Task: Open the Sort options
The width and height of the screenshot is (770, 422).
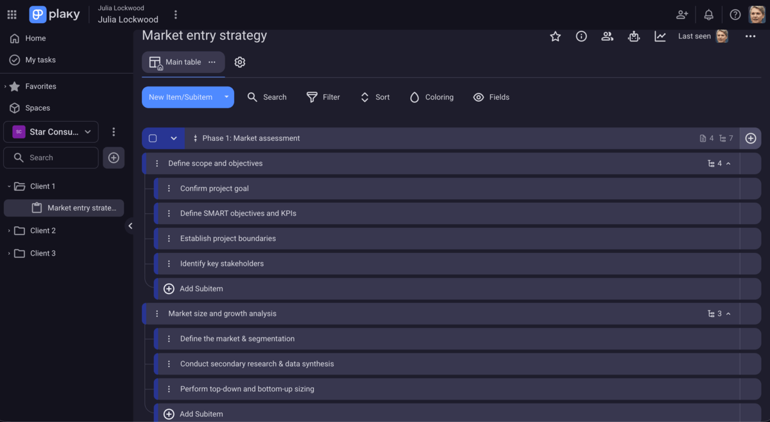Action: click(364, 97)
